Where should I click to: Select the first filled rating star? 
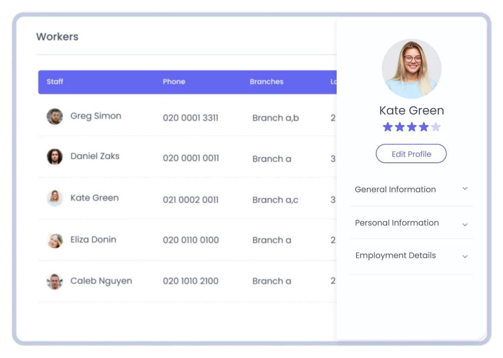[x=387, y=126]
